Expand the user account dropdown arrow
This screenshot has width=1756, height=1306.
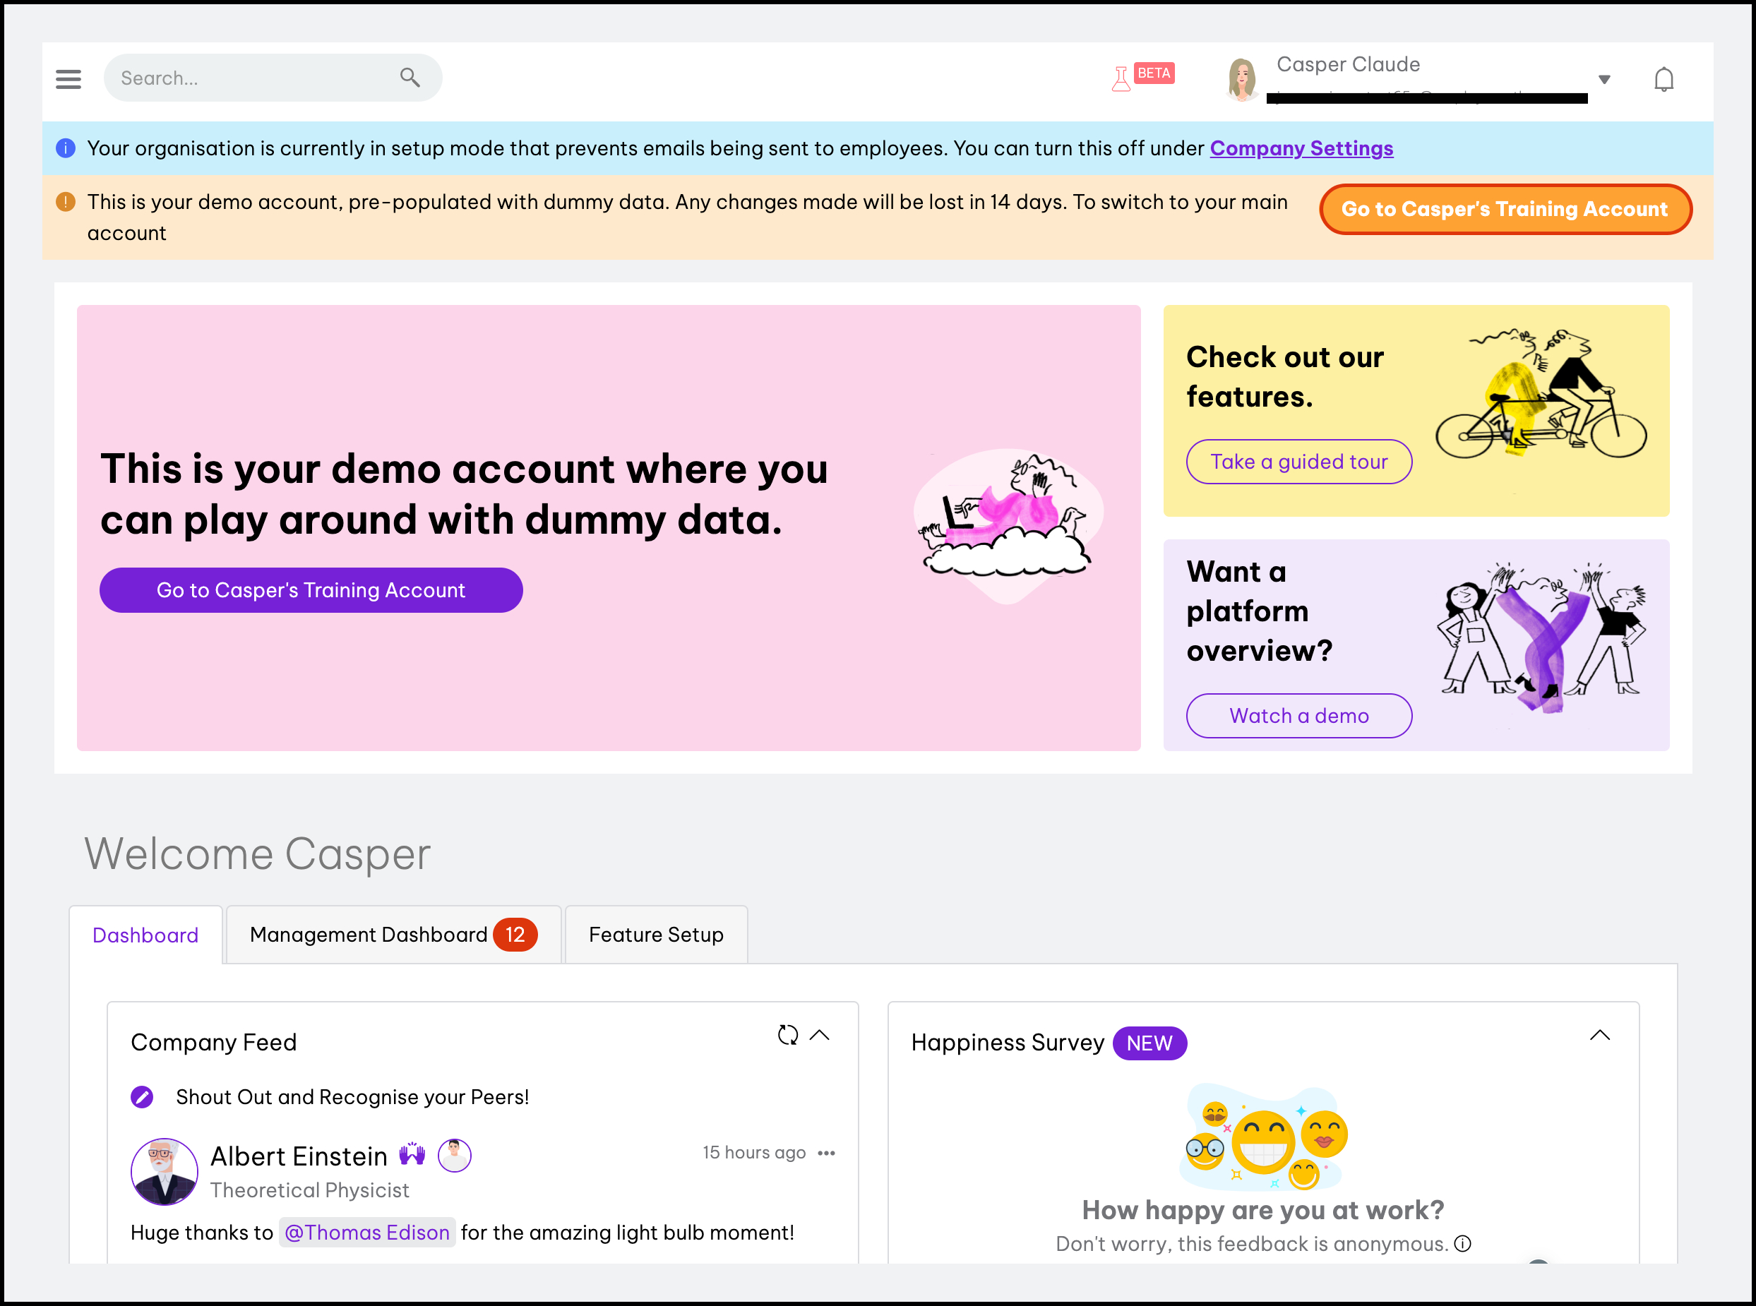(x=1604, y=79)
